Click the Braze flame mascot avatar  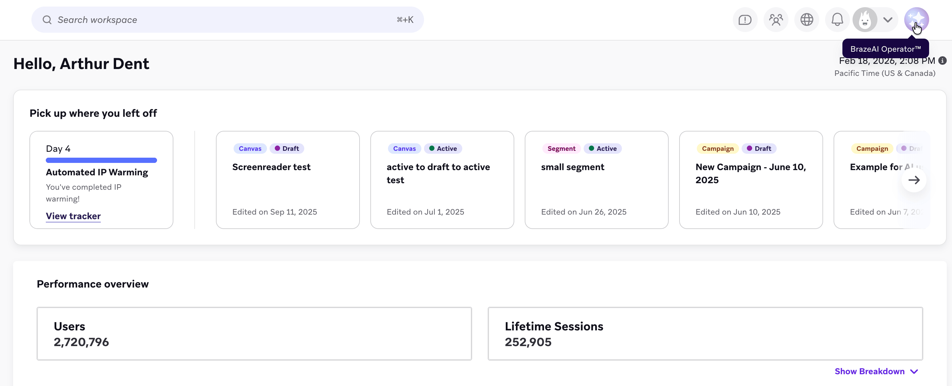[865, 20]
